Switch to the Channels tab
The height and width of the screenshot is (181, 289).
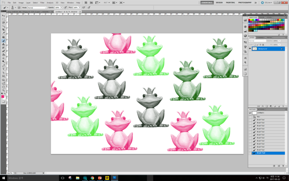coord(260,38)
